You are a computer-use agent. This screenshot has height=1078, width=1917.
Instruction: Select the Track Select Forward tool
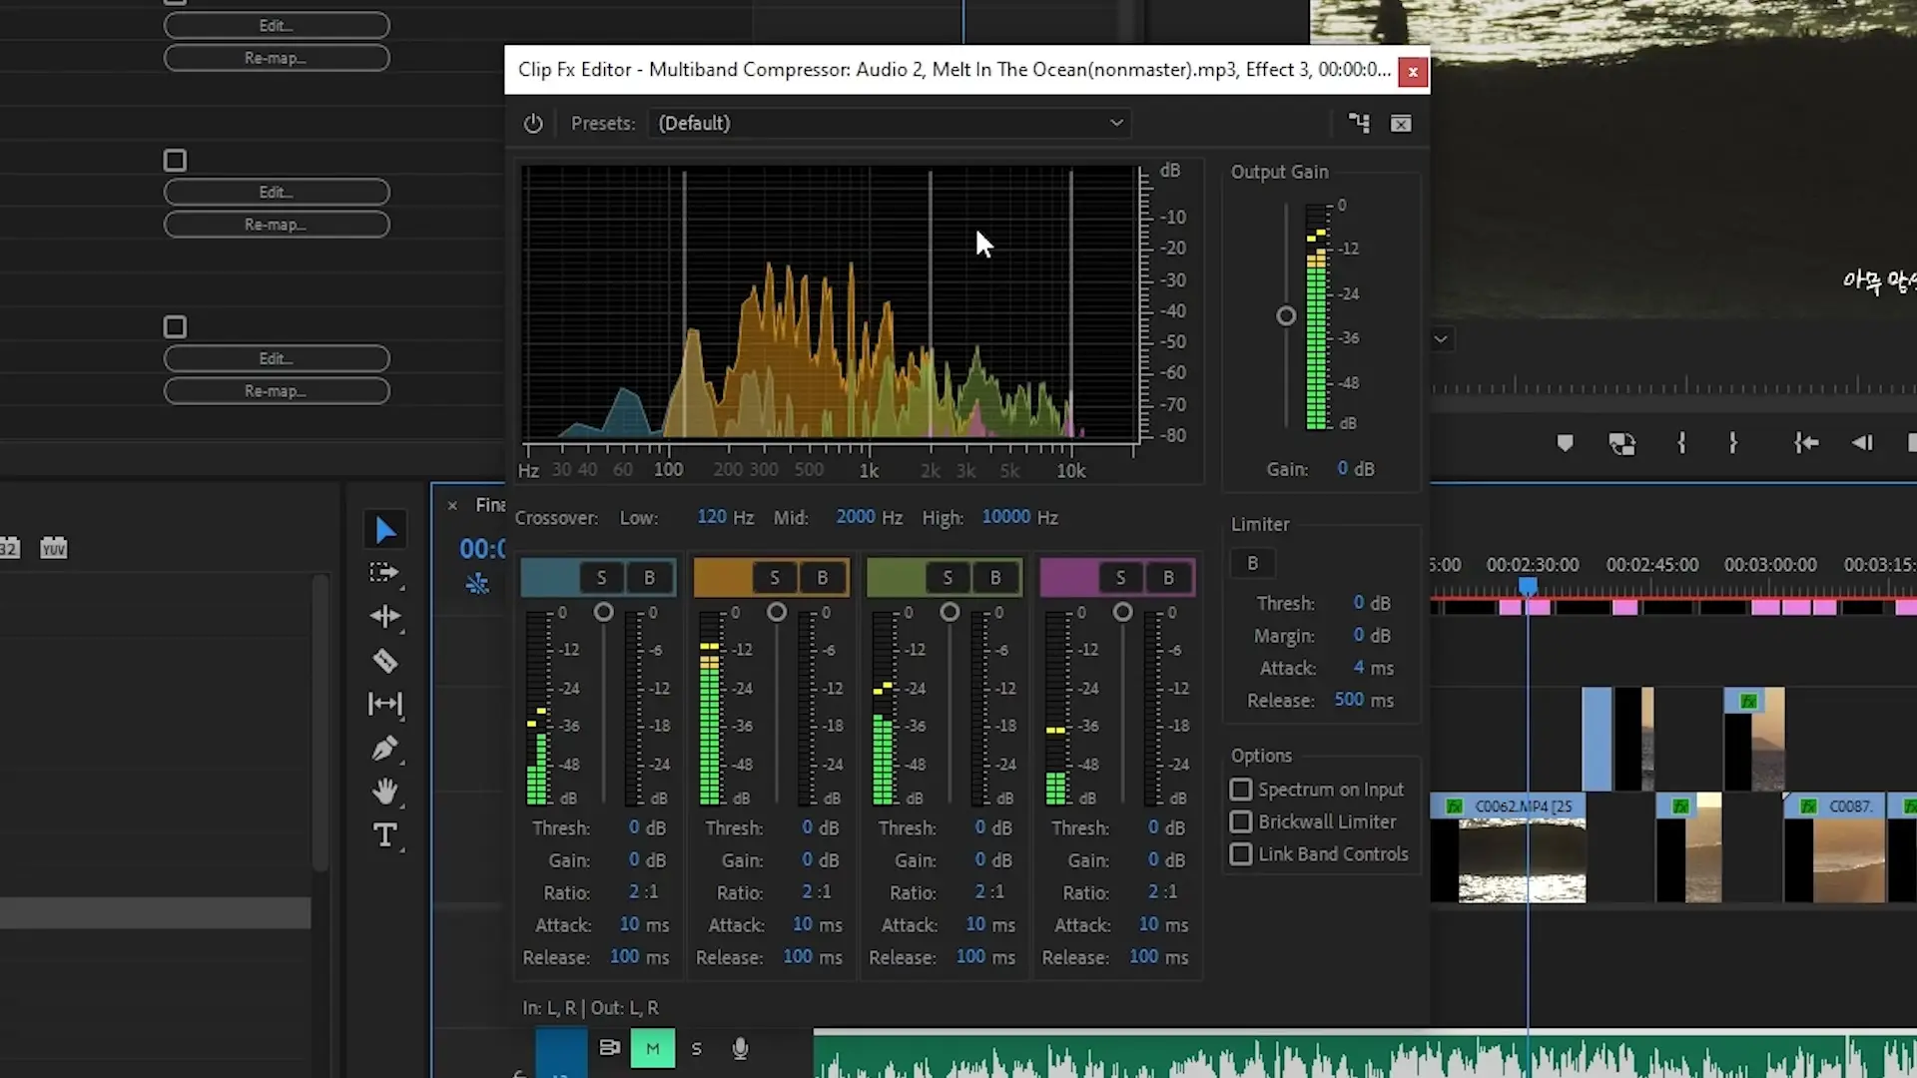click(384, 574)
